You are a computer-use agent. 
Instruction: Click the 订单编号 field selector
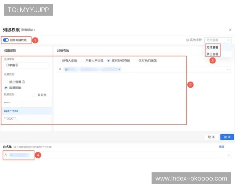[26, 65]
